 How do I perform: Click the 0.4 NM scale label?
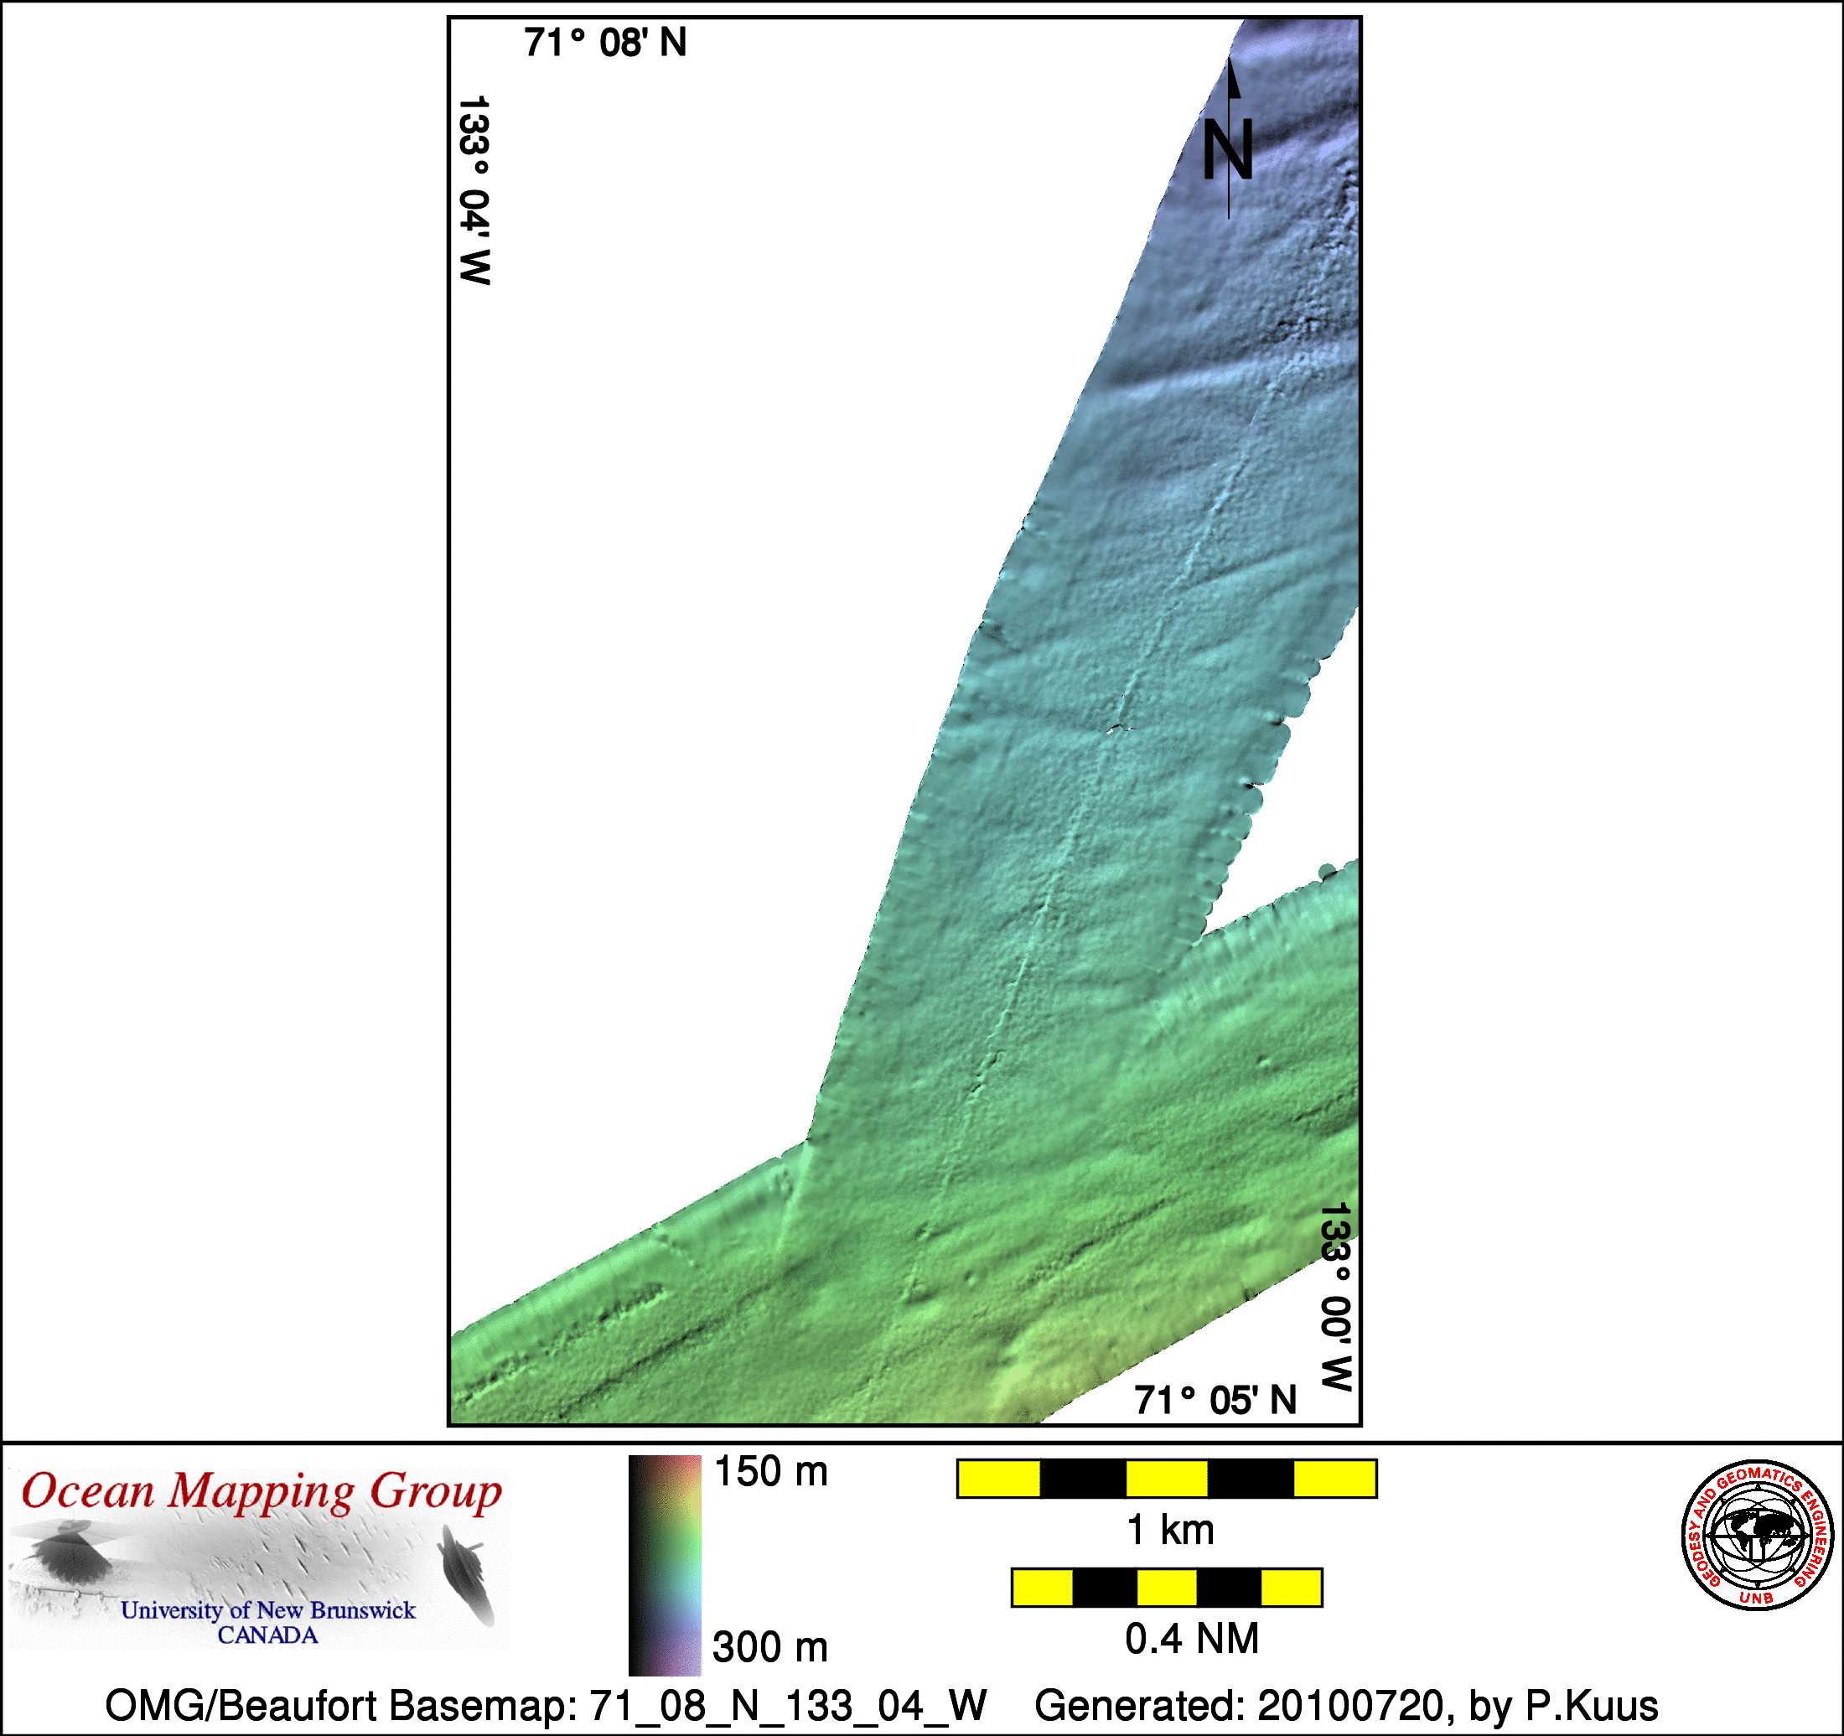tap(1191, 1640)
